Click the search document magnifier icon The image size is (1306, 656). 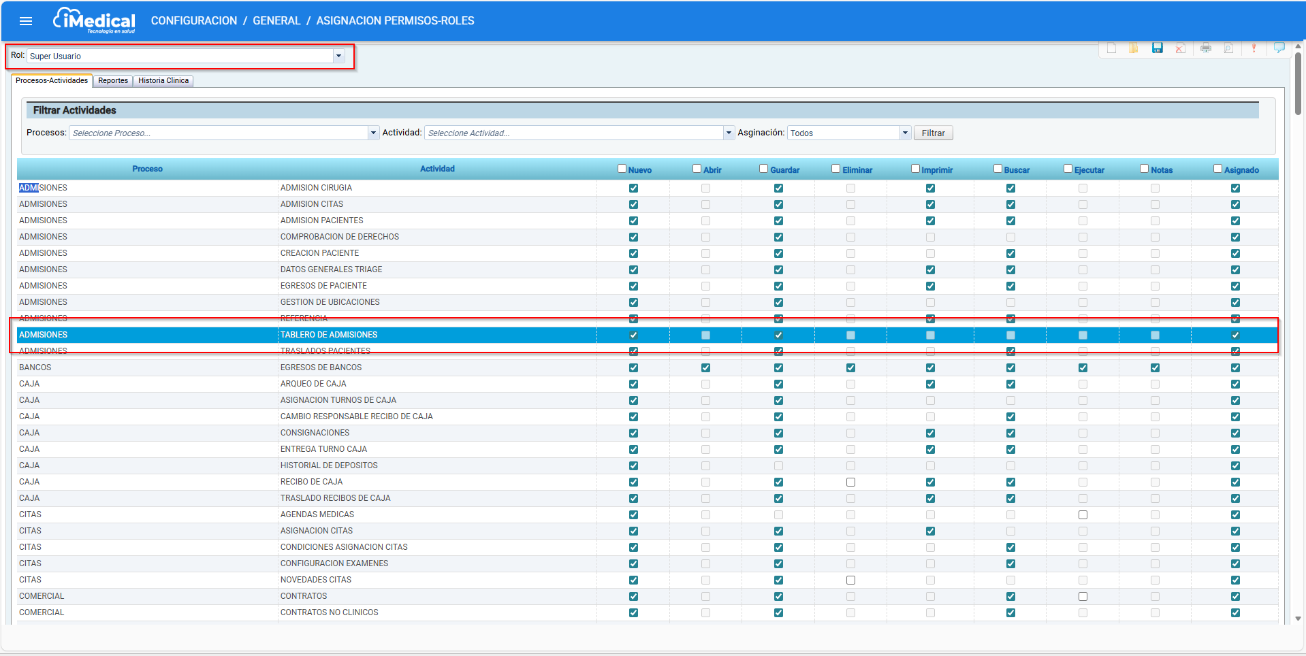tap(1228, 48)
